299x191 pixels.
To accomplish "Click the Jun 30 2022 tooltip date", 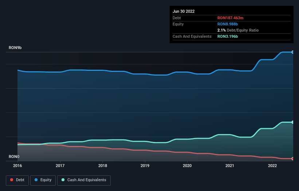I will point(184,11).
